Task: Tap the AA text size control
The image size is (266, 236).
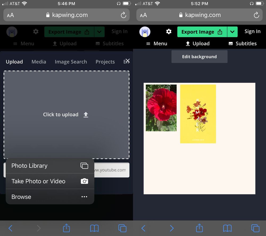Action: 10,15
